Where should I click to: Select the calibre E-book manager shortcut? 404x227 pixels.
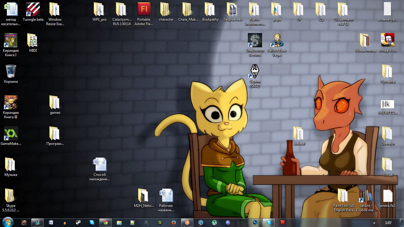point(366,200)
